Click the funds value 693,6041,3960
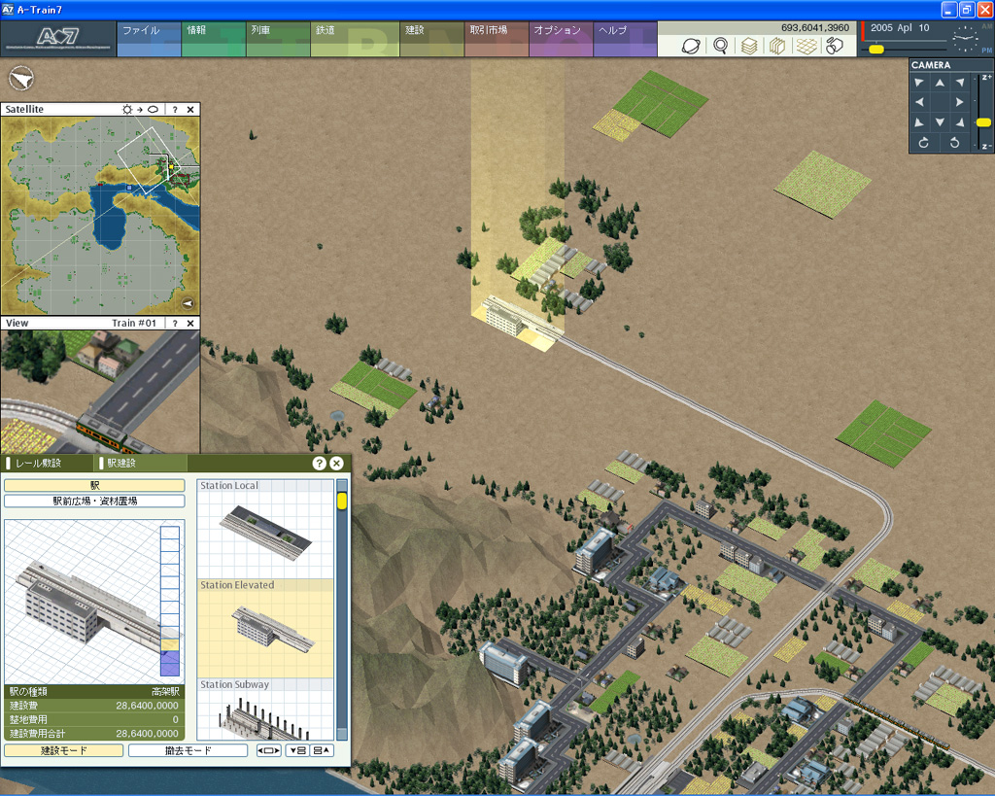The height and width of the screenshot is (796, 995). coord(815,28)
